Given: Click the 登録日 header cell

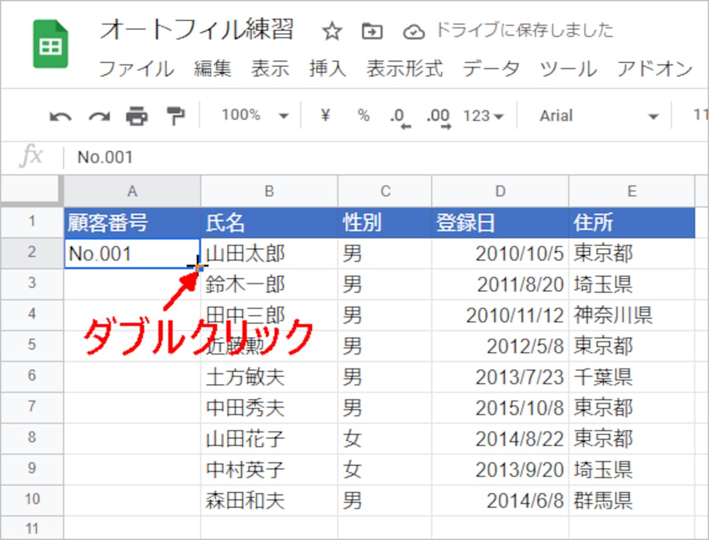Looking at the screenshot, I should tap(500, 223).
